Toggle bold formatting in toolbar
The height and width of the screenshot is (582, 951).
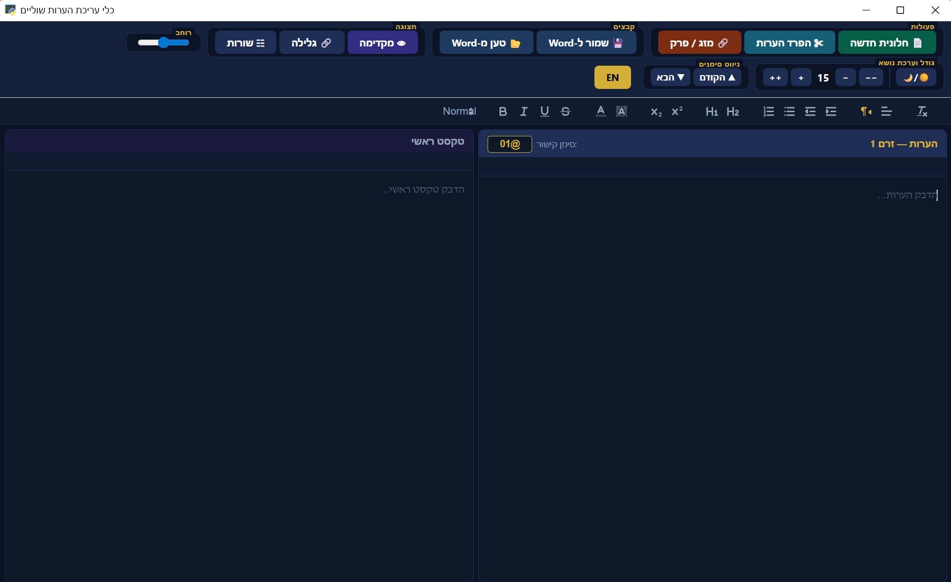pyautogui.click(x=502, y=112)
